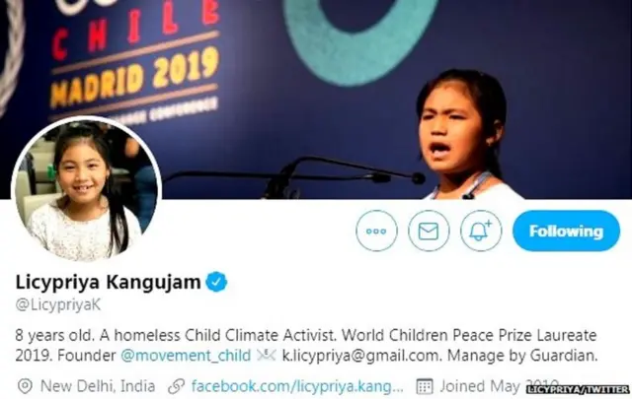Click the Joined May date text

coord(480,386)
